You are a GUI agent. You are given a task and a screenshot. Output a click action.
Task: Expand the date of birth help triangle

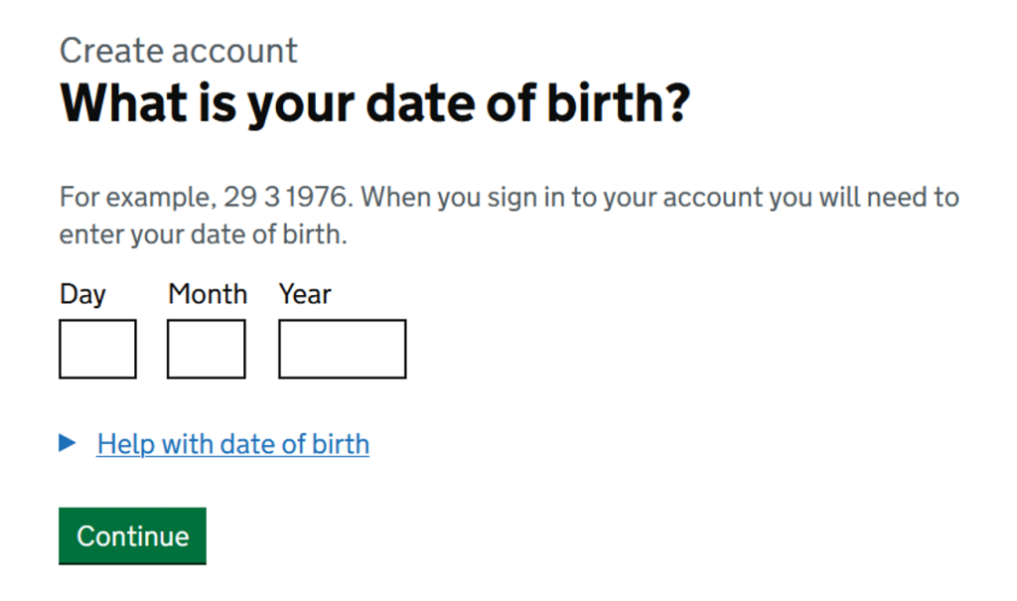pos(68,443)
